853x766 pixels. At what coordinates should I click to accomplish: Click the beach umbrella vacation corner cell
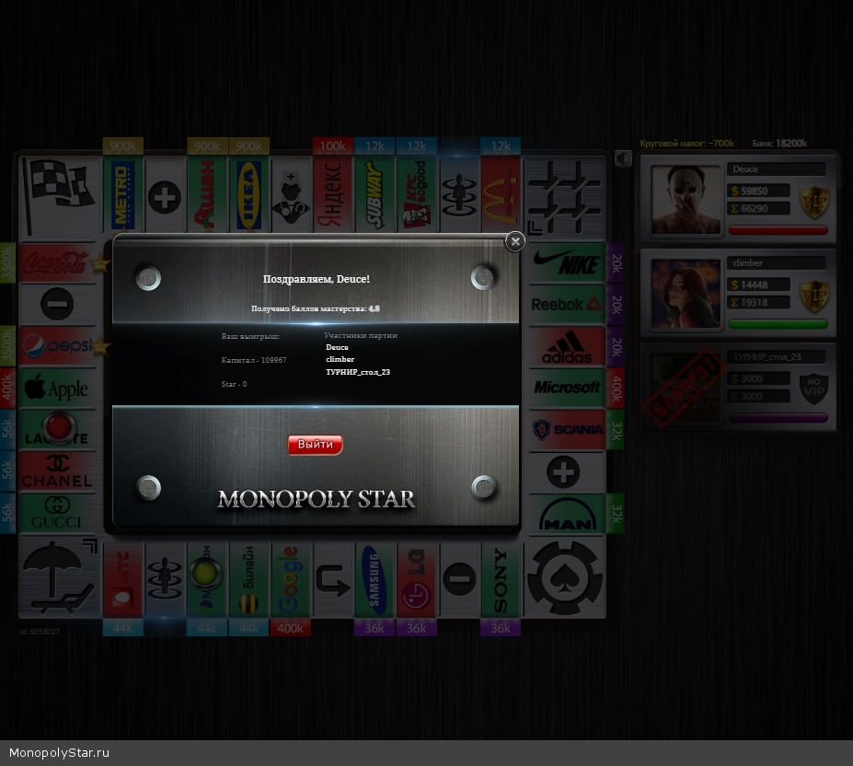pos(60,577)
